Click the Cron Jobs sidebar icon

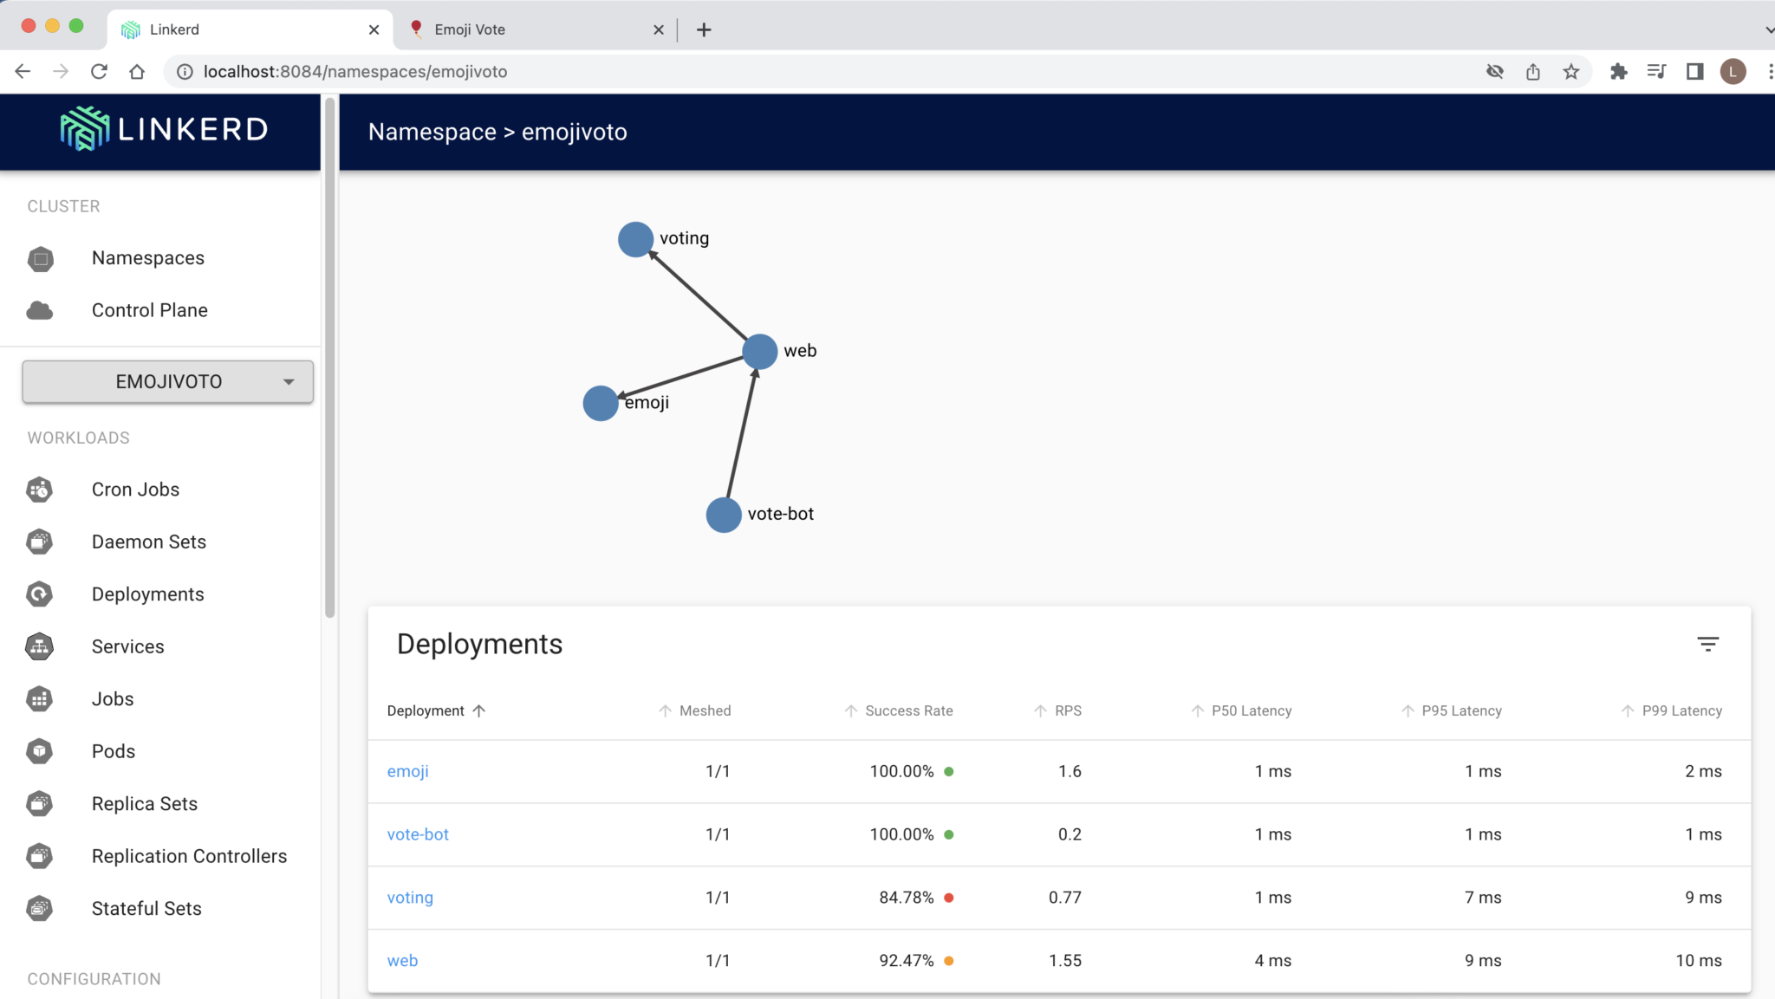(39, 490)
